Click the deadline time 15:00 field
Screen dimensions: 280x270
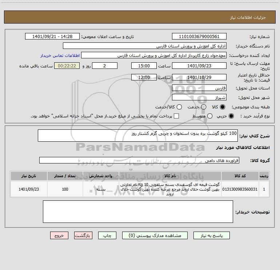(144, 66)
